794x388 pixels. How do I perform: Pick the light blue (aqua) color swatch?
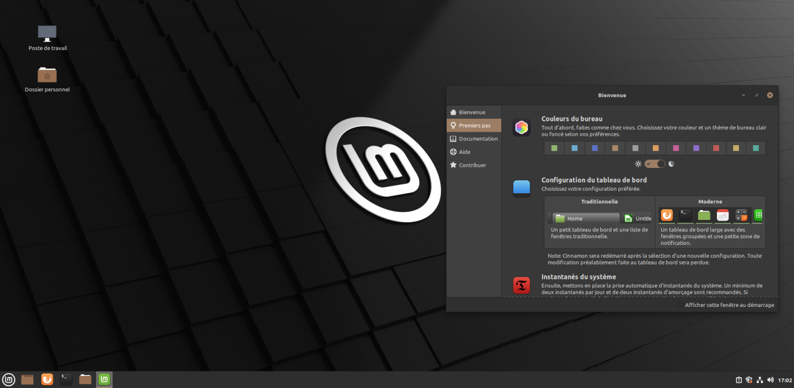[x=574, y=148]
